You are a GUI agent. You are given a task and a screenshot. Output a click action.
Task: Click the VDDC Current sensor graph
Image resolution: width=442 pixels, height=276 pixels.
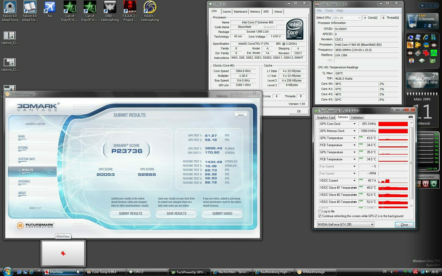(393, 181)
